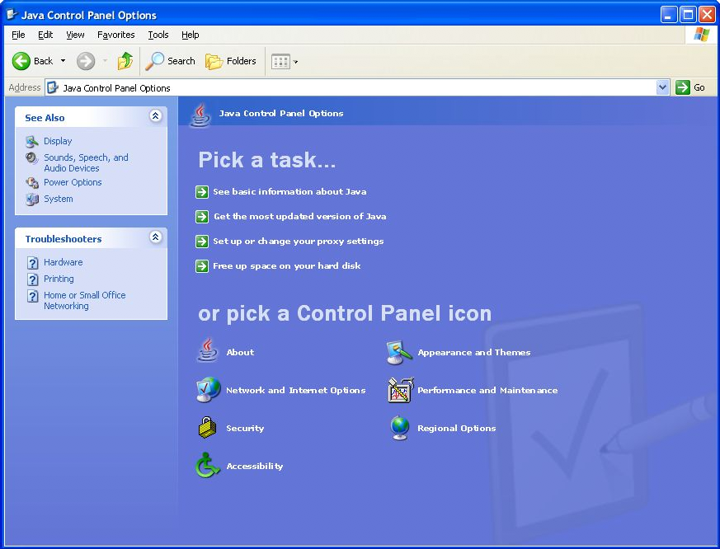
Task: Open the Display link in See Also
Action: coord(59,141)
